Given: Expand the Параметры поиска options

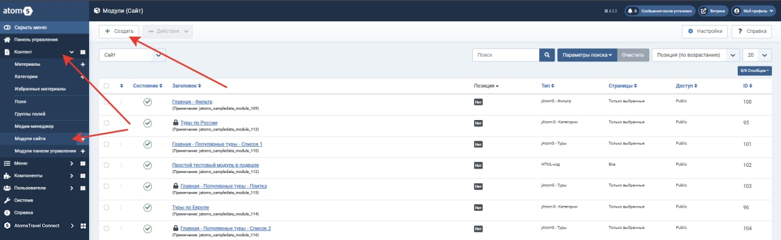Looking at the screenshot, I should pyautogui.click(x=587, y=55).
